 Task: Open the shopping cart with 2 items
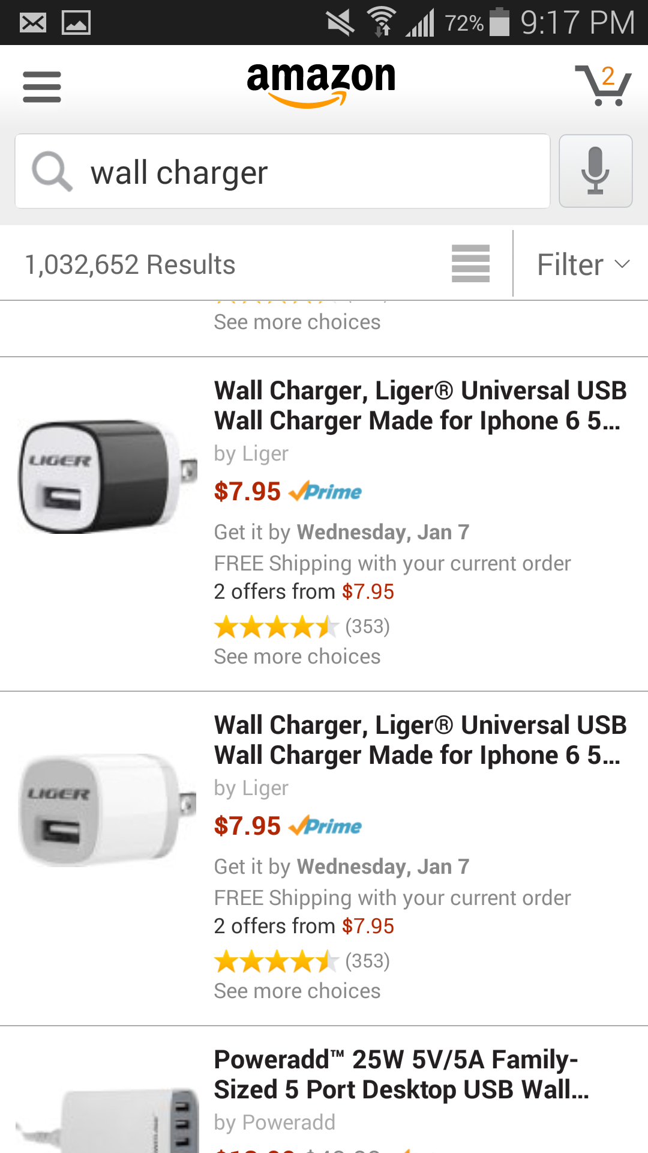tap(604, 85)
